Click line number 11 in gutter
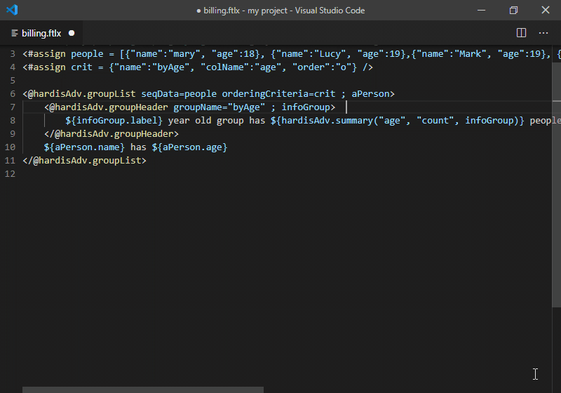The width and height of the screenshot is (561, 393). click(x=10, y=161)
